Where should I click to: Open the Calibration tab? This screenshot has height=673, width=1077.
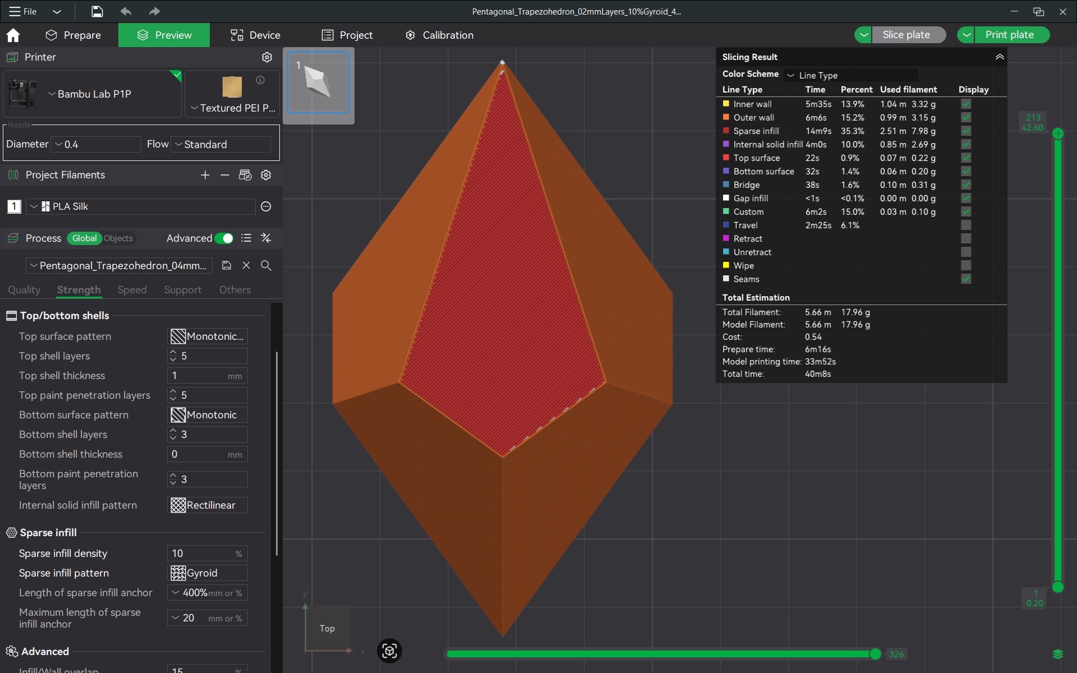(x=439, y=35)
